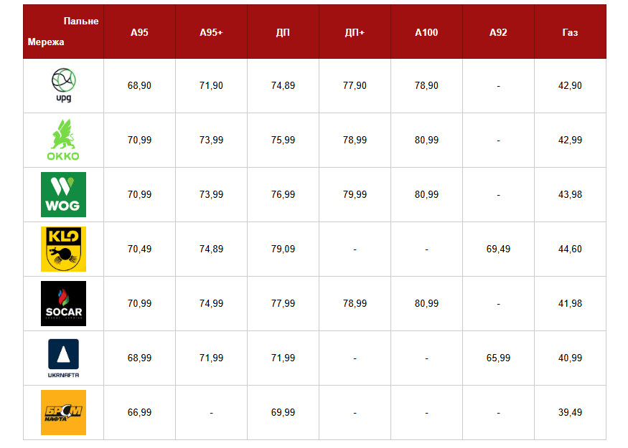
Task: Click the green WOG logo
Action: (x=63, y=194)
